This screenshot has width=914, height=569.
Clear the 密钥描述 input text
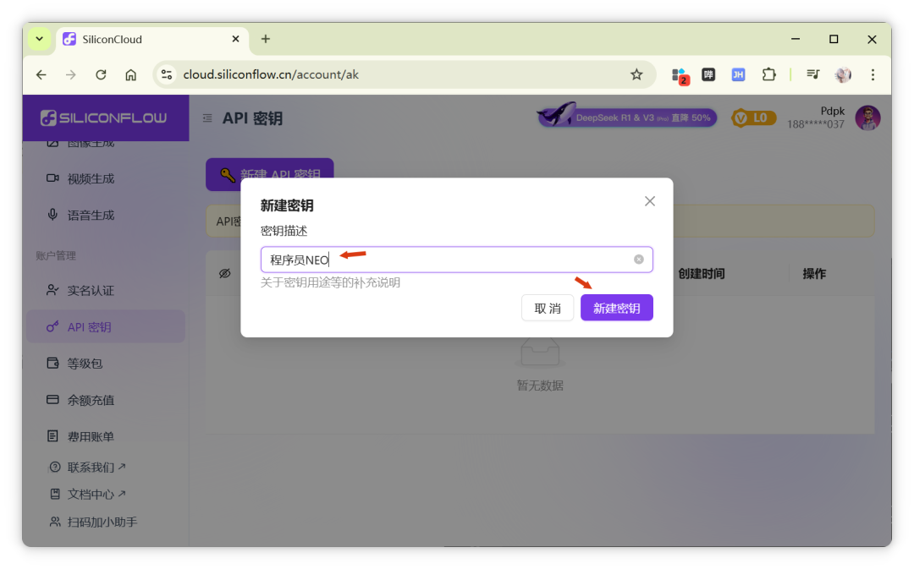click(639, 260)
